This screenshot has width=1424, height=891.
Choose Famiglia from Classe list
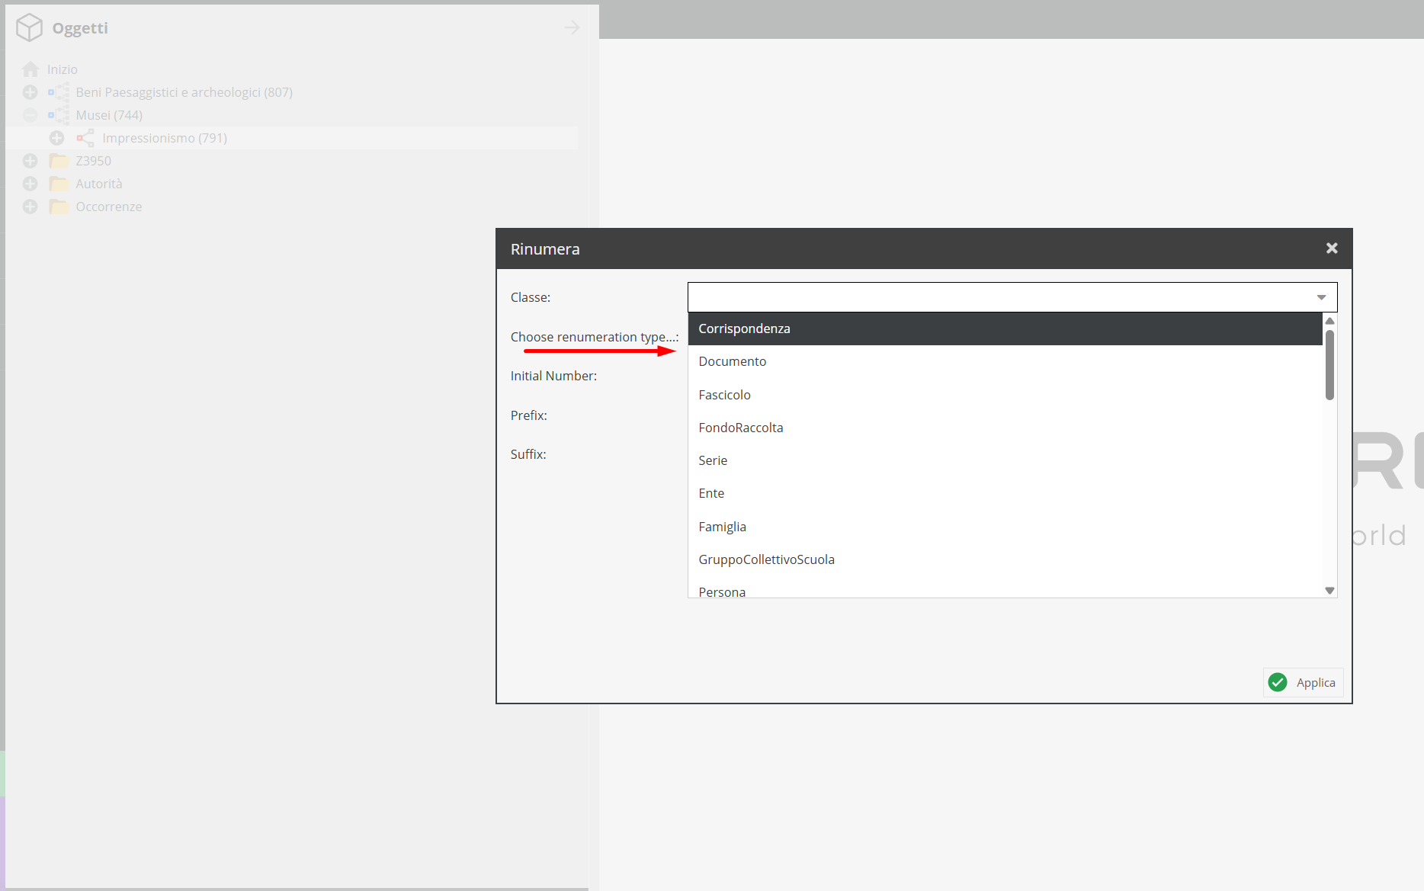click(1005, 527)
